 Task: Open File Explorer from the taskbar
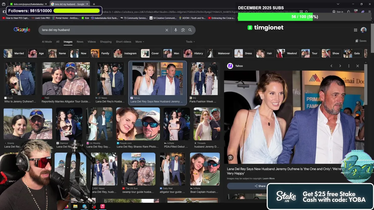tap(75, 206)
